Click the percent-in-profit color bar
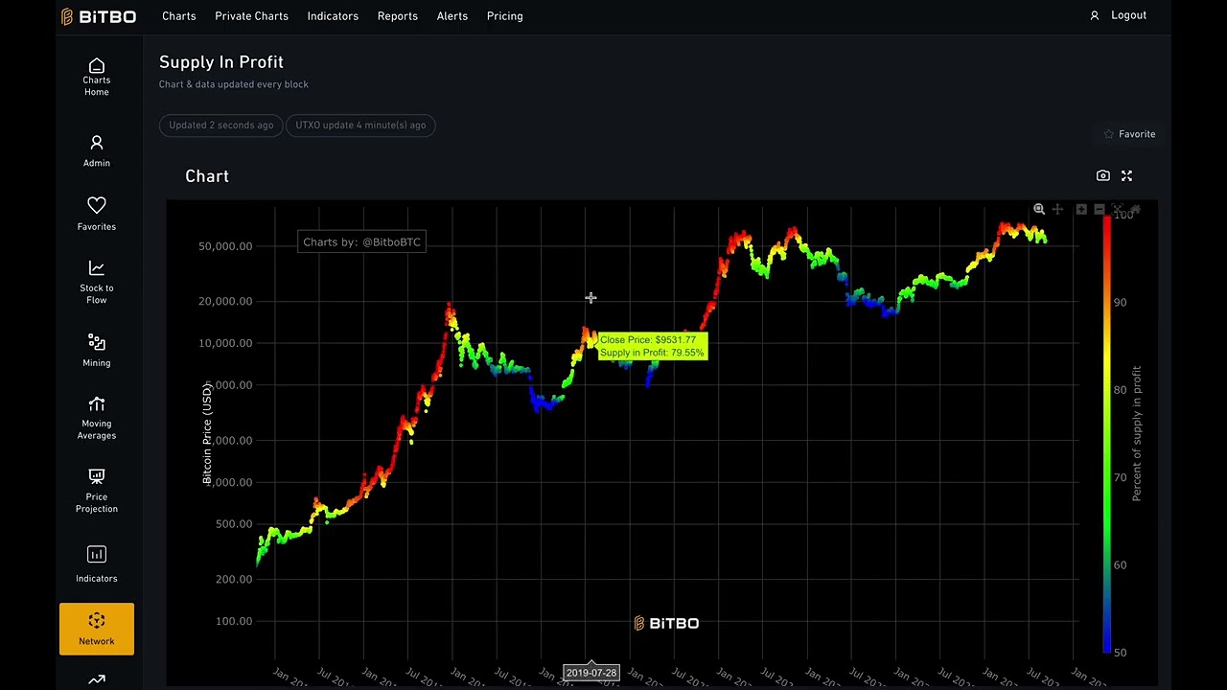Image resolution: width=1227 pixels, height=690 pixels. pos(1107,434)
